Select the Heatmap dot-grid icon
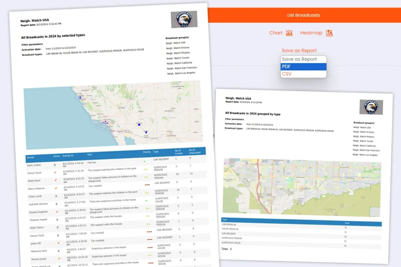Image resolution: width=401 pixels, height=267 pixels. (x=329, y=33)
